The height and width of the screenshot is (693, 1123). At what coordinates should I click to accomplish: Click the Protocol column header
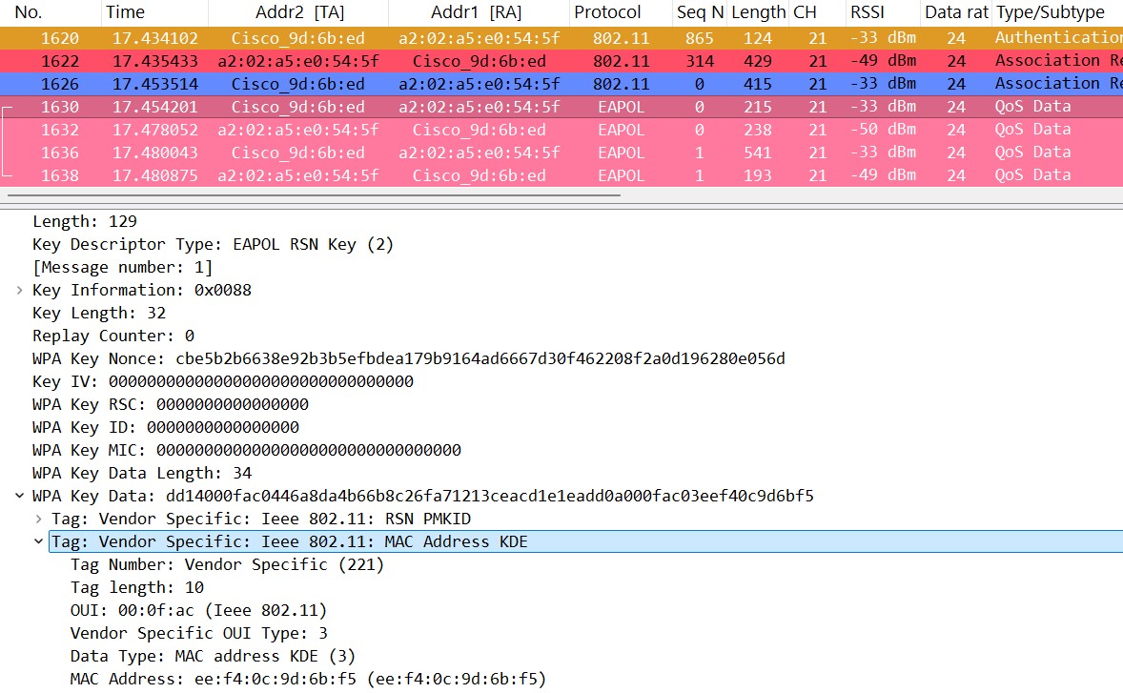point(607,12)
